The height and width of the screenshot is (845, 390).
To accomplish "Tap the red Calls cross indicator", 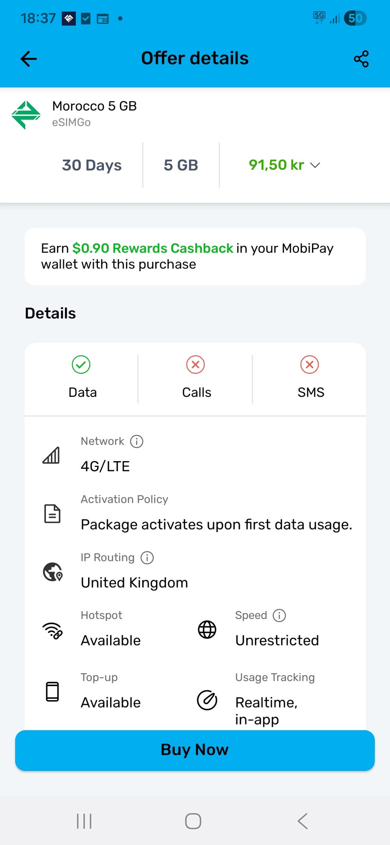I will click(195, 364).
